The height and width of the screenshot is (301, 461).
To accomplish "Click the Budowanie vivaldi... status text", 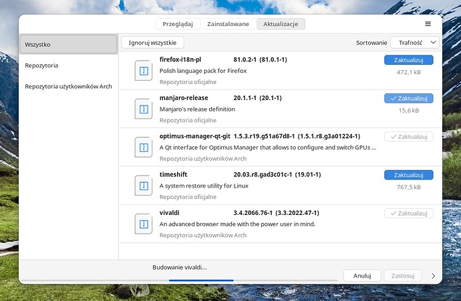I will 179,267.
